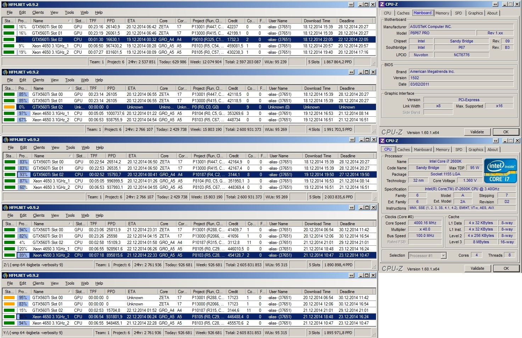The image size is (522, 338).
Task: Open the Graphics tab in the CPU-Z processor window
Action: [476, 150]
